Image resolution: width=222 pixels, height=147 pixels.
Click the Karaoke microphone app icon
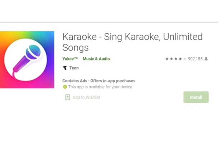[27, 60]
